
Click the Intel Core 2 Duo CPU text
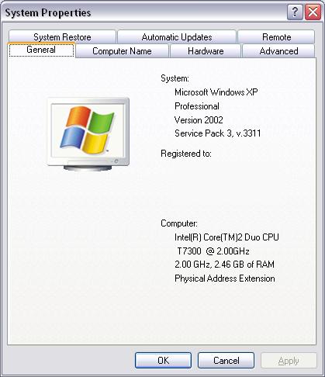[x=226, y=237]
